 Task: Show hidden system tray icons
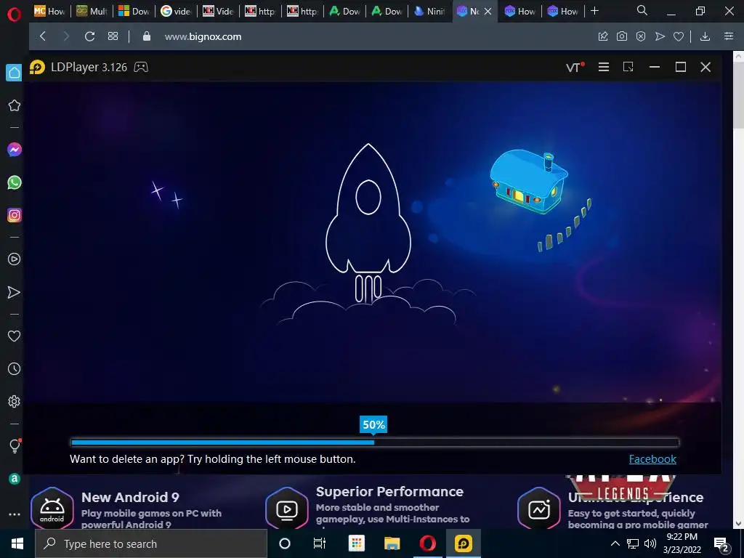615,543
